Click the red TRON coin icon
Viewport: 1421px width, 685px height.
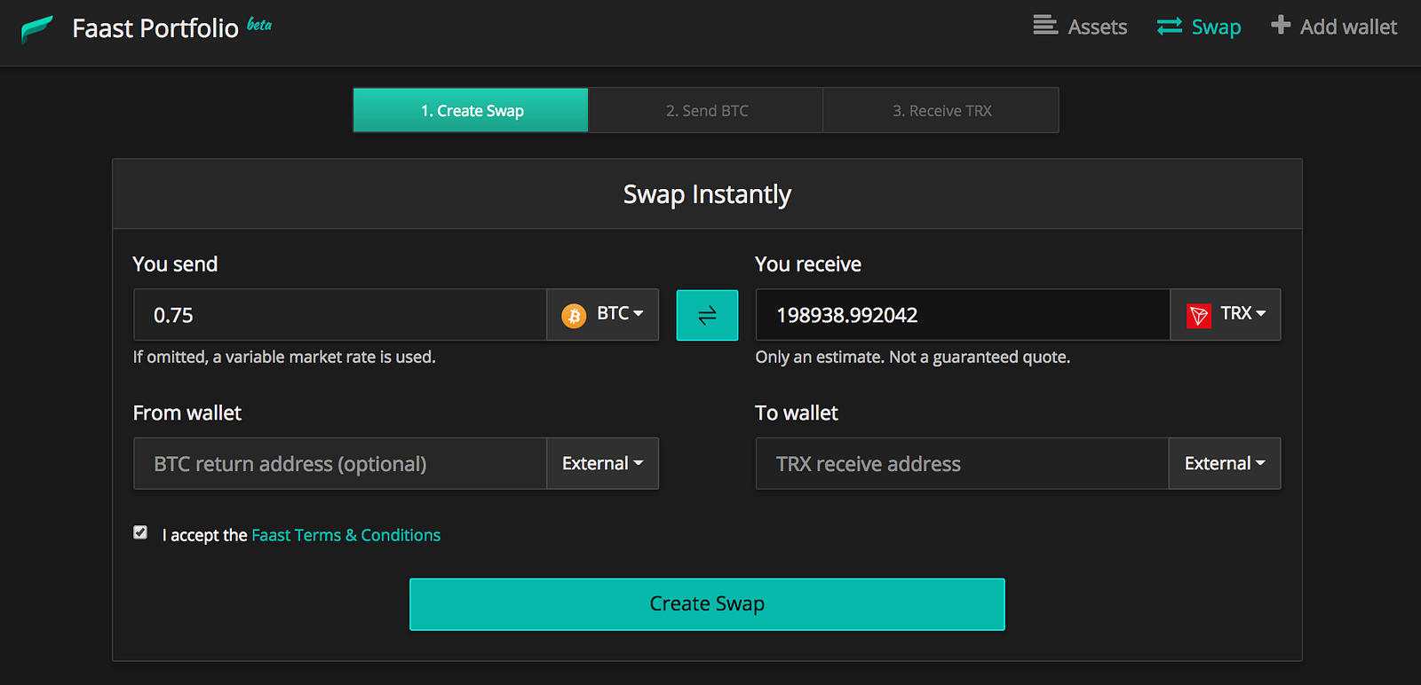click(x=1199, y=315)
